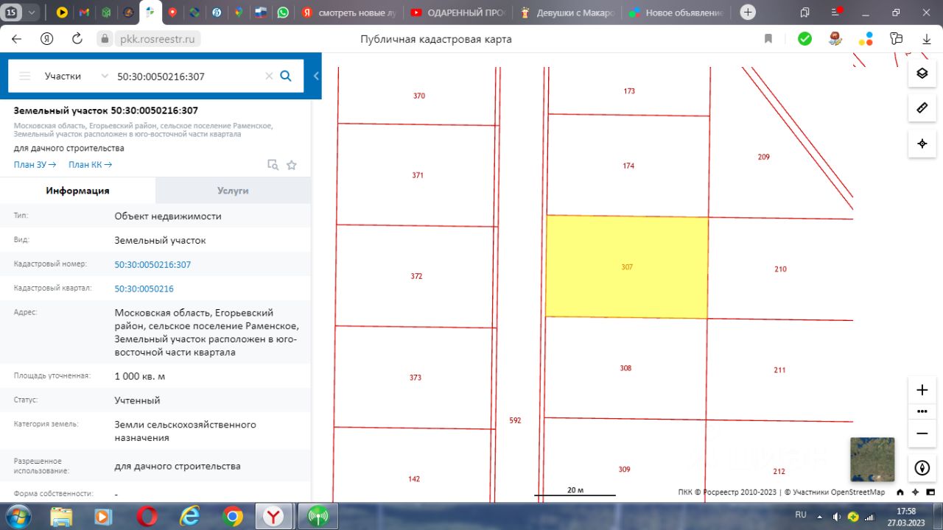Click the search magnifier icon

pos(286,76)
